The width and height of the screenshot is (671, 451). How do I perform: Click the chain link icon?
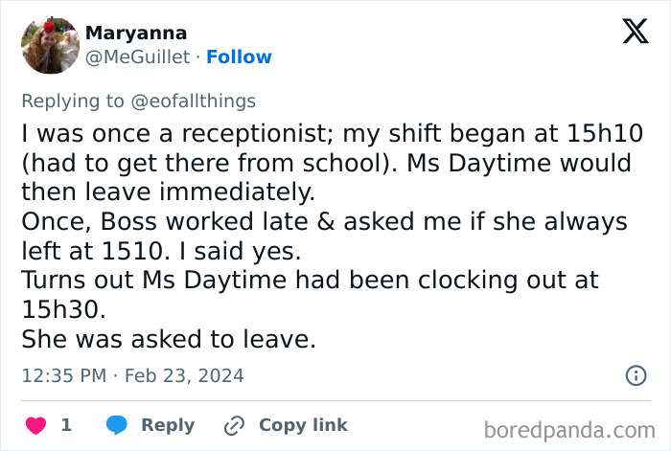[234, 425]
